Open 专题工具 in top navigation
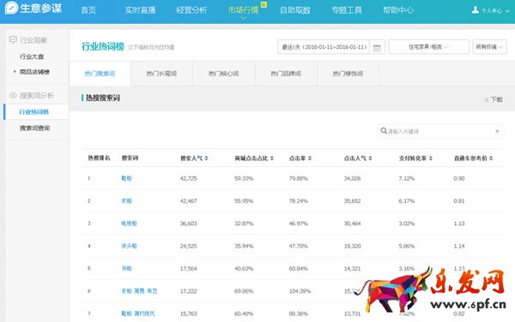Screen dimensions: 515x322 (347, 10)
